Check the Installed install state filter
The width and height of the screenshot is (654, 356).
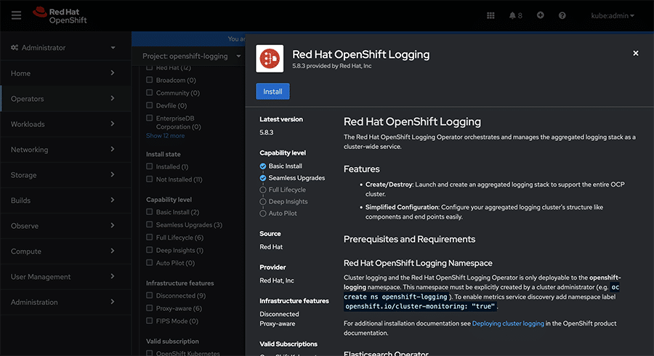(x=150, y=166)
